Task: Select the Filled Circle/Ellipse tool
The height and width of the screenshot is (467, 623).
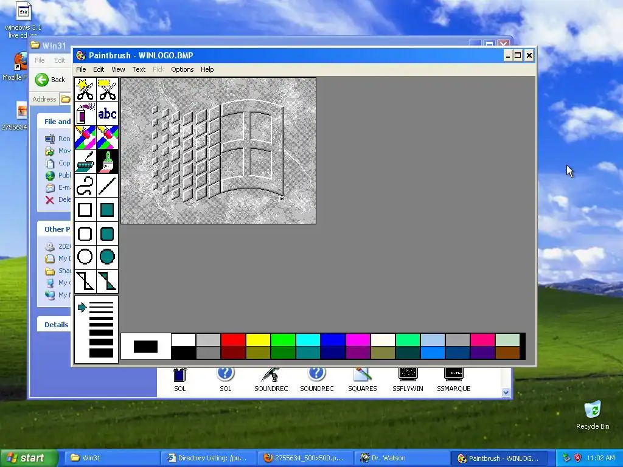Action: 107,257
